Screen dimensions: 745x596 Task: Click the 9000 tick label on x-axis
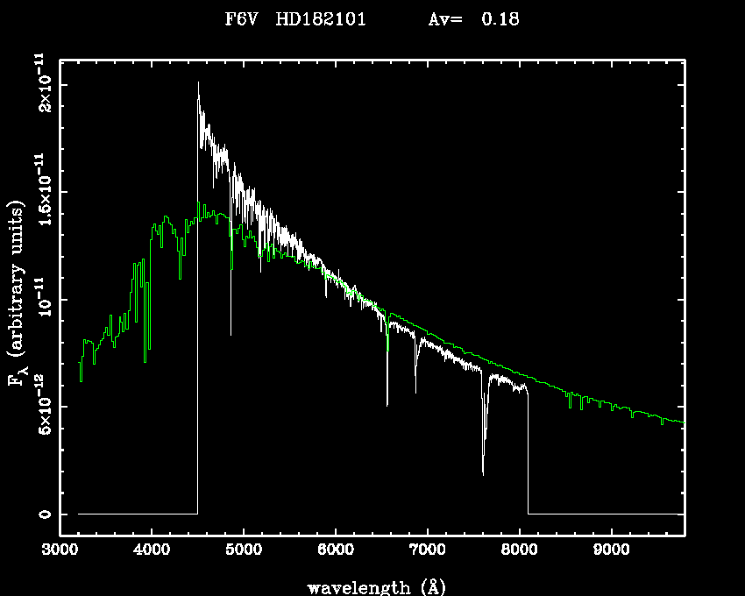click(x=610, y=550)
